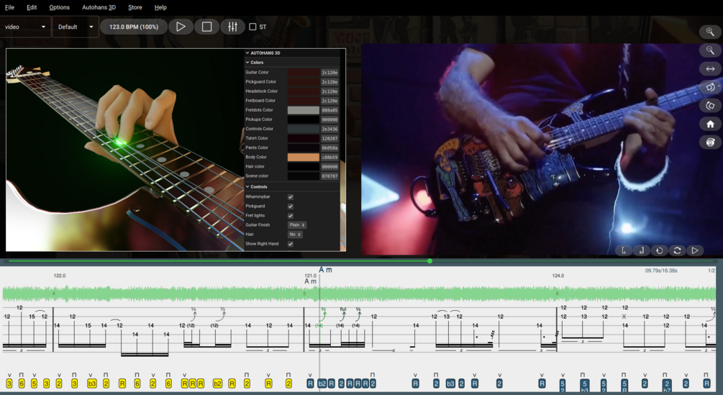Click the Fretboard Color hex field
Screen dimensions: 723x395
pos(329,101)
